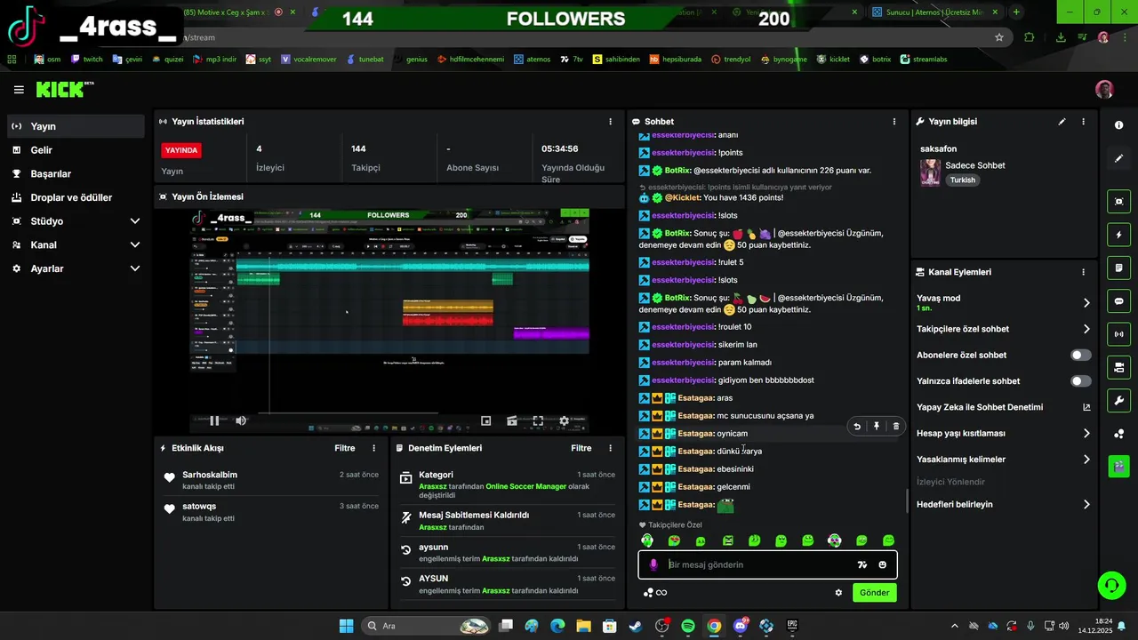The width and height of the screenshot is (1138, 640).
Task: Open Yasaklanmış kelimeler arrow
Action: 1086,460
